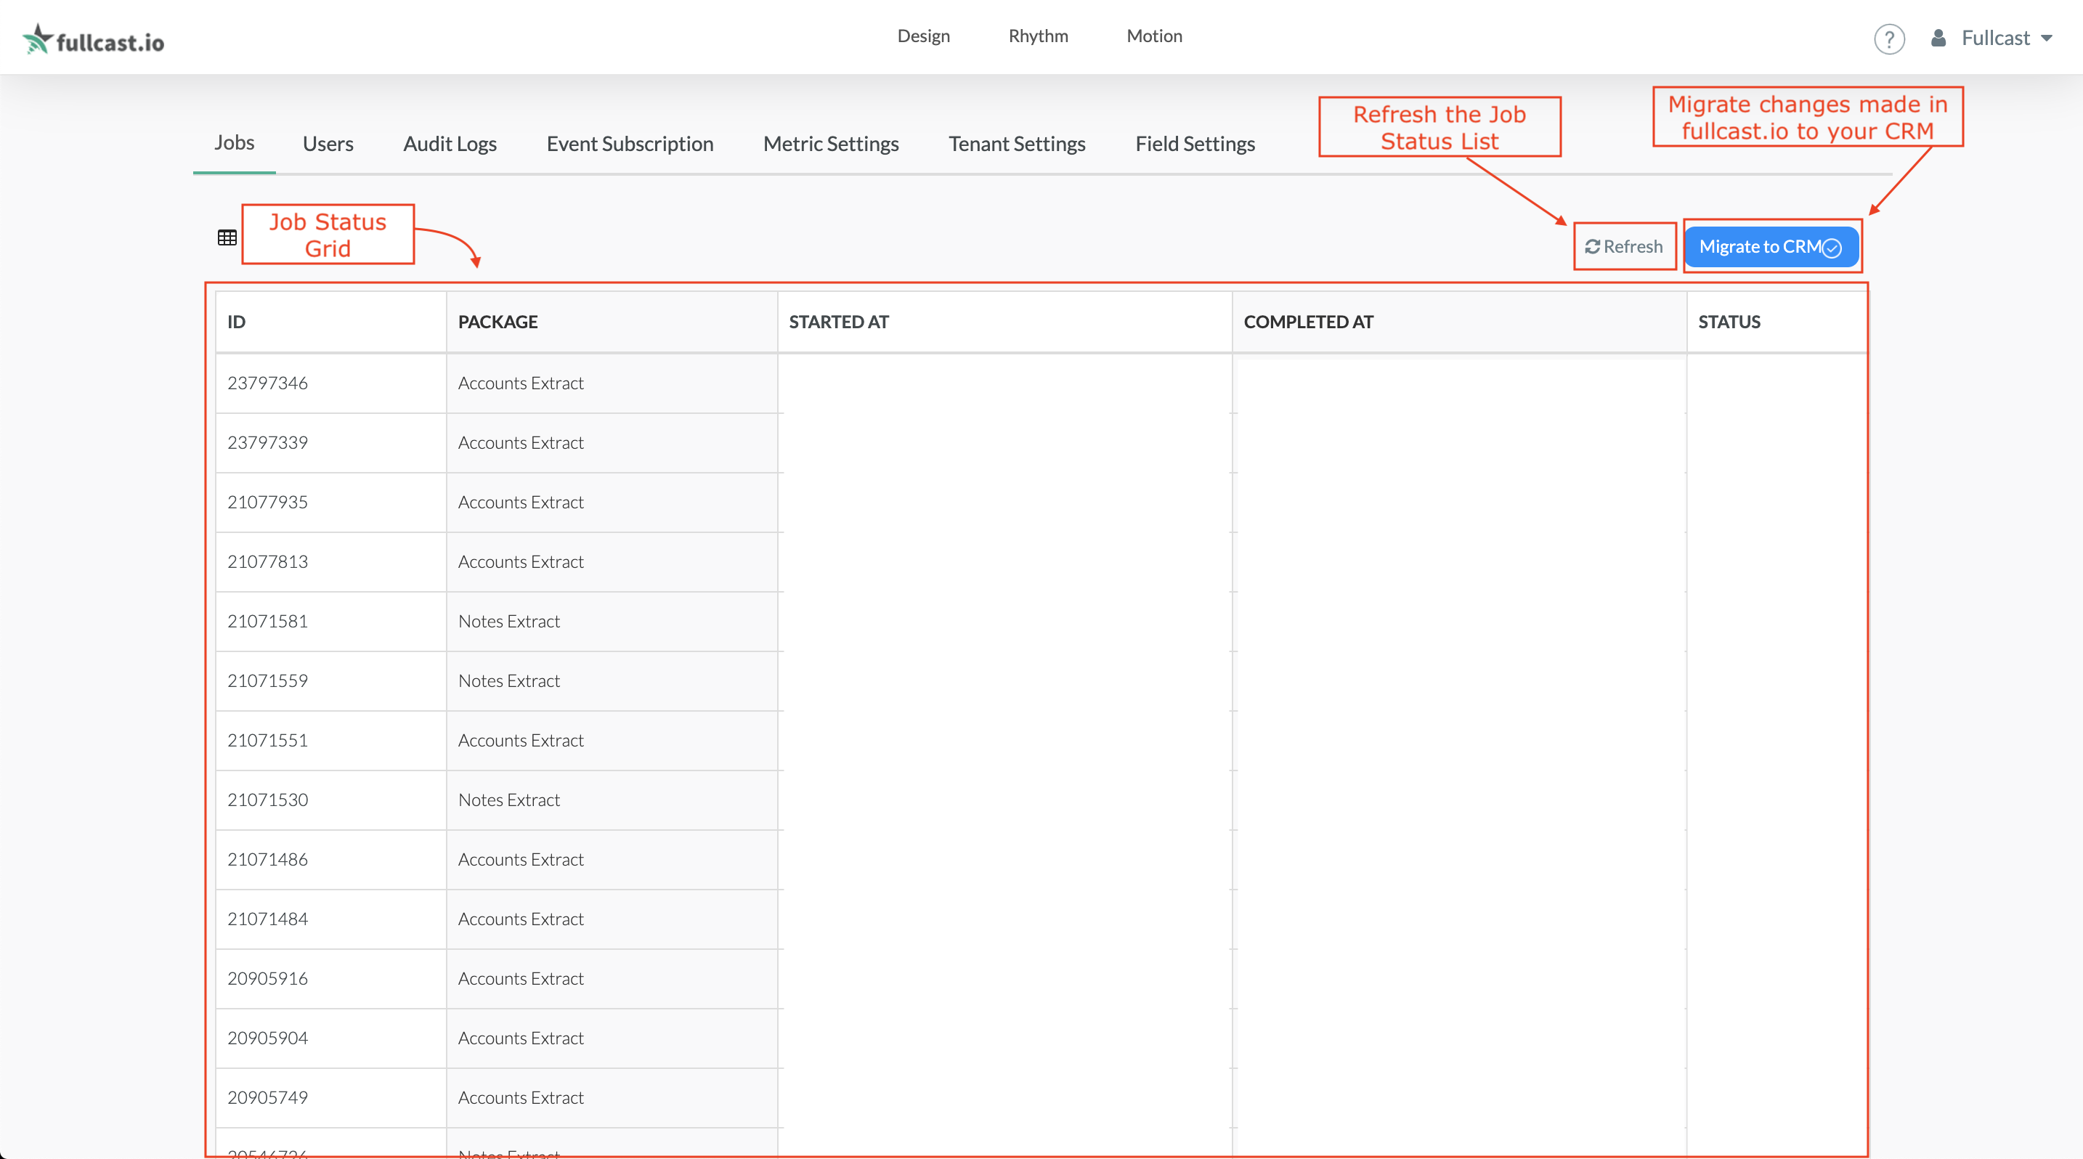The height and width of the screenshot is (1159, 2083).
Task: Open the Motion menu
Action: 1154,36
